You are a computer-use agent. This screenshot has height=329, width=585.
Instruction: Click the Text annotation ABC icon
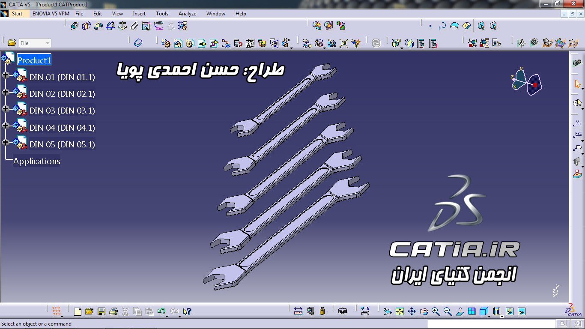578,135
